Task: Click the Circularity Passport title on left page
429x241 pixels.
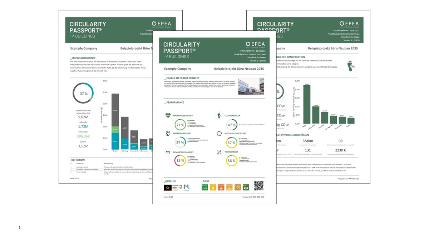Action: [x=88, y=27]
